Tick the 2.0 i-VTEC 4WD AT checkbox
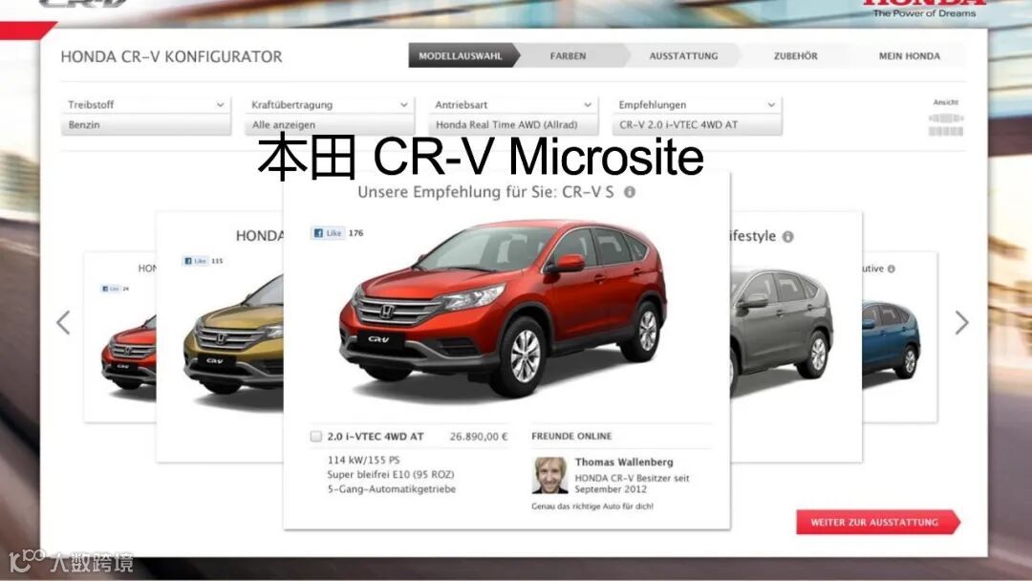Image resolution: width=1032 pixels, height=581 pixels. pyautogui.click(x=316, y=437)
